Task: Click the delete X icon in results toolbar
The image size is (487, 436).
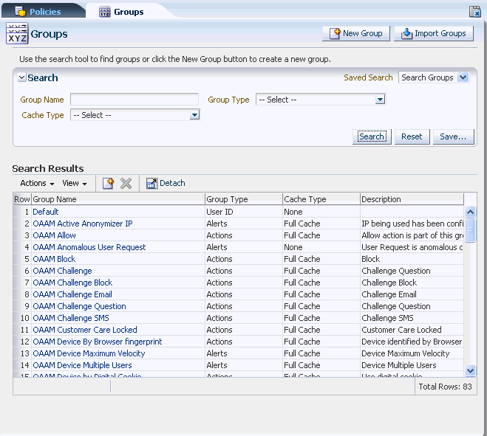Action: coord(126,183)
